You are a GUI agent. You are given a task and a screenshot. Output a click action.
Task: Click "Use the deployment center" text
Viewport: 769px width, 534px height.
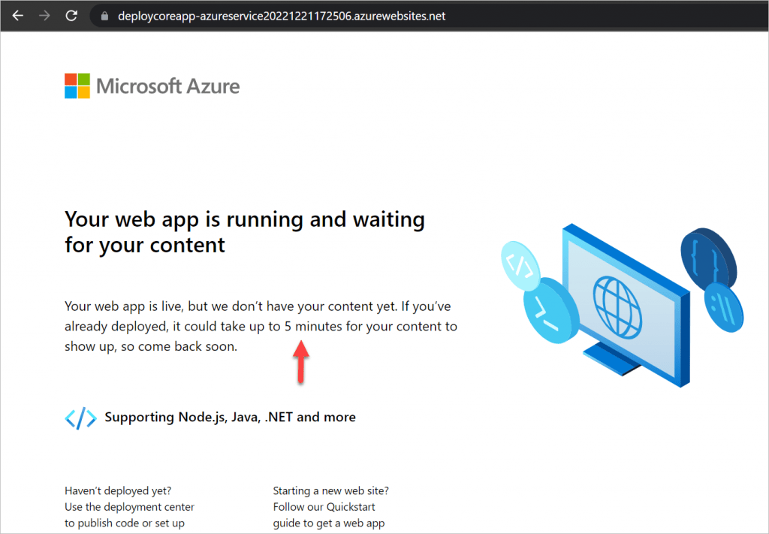[x=129, y=506]
